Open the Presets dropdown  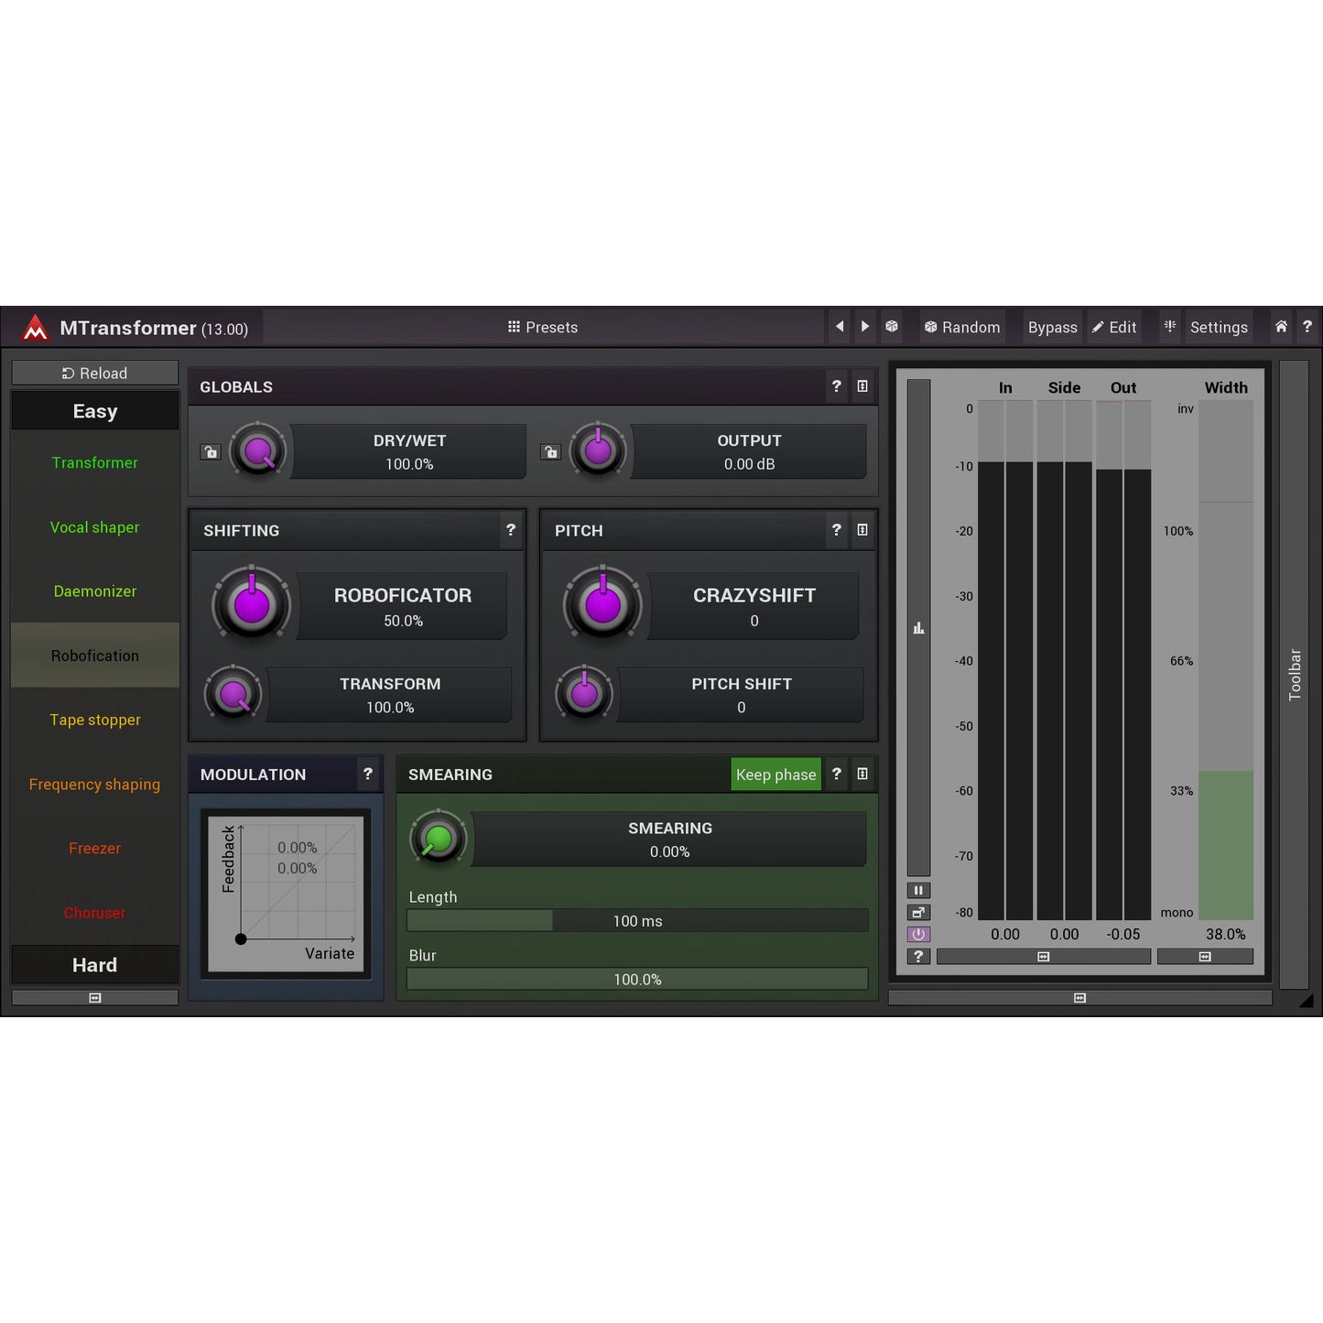(542, 327)
